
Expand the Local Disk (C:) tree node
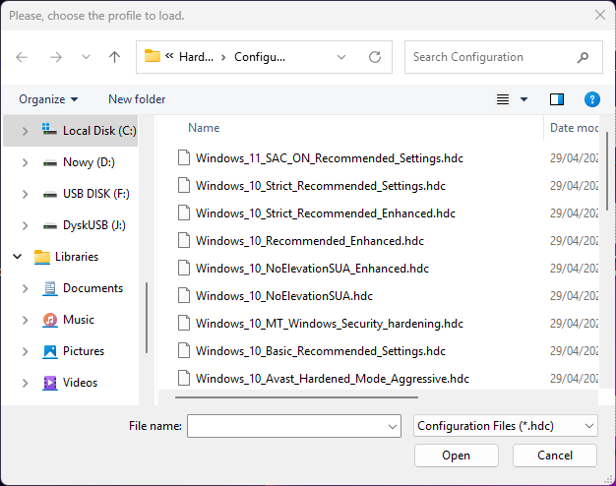tap(25, 131)
